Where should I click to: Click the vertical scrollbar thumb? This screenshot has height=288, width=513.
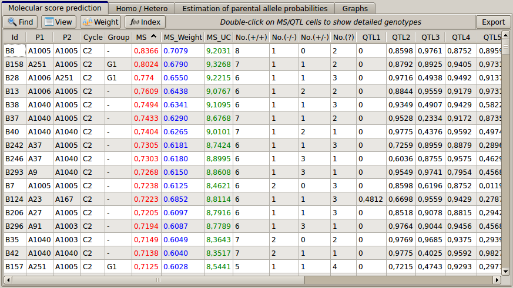click(505, 48)
